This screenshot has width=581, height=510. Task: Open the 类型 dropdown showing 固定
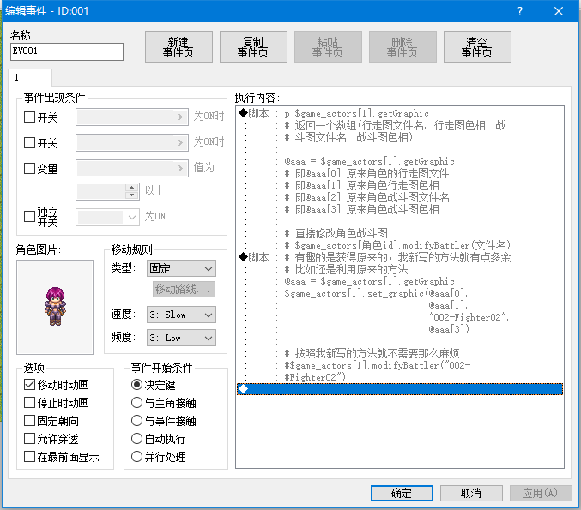182,268
